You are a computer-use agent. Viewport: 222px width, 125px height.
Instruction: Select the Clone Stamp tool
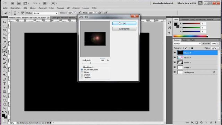5,55
